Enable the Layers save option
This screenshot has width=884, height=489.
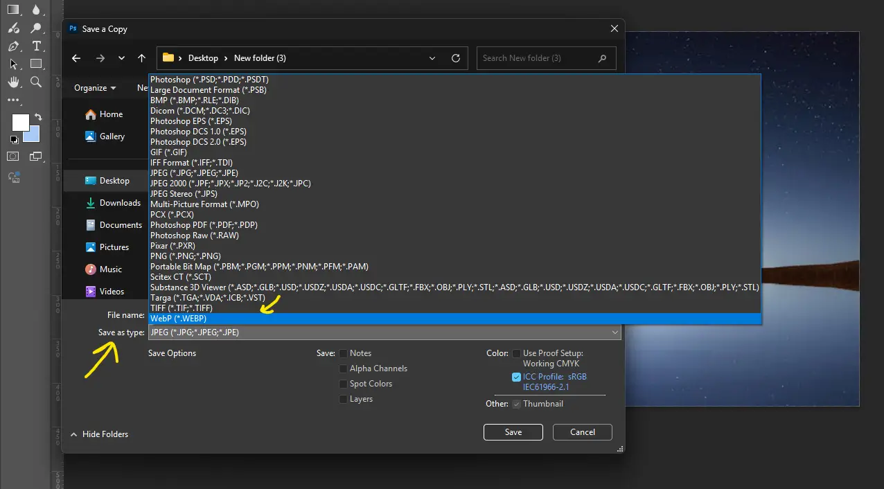pyautogui.click(x=343, y=398)
